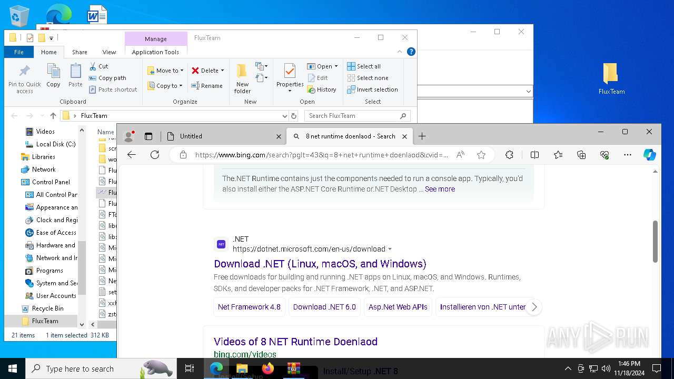Open Edge profile avatar icon
Screen dimensions: 674x379
point(128,136)
